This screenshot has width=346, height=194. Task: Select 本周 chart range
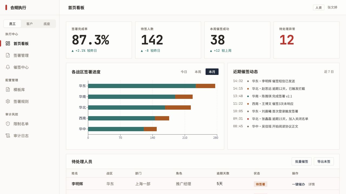tap(198, 72)
